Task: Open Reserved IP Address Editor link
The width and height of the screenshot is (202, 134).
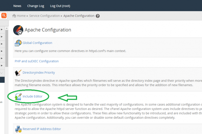Action: coord(42,129)
